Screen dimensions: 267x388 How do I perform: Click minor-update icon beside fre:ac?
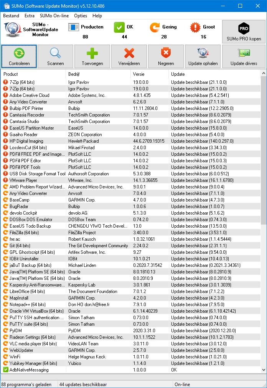coord(5,239)
